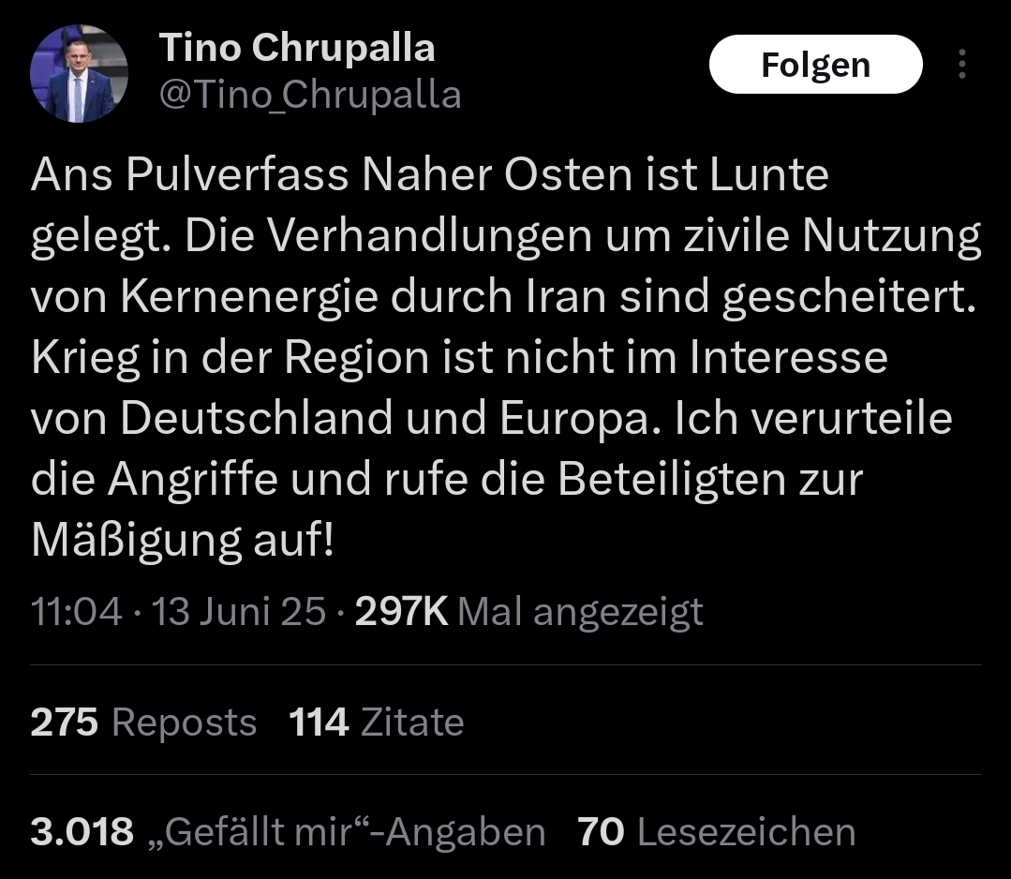Open the three-dot more options menu
This screenshot has width=1011, height=879.
[x=961, y=65]
